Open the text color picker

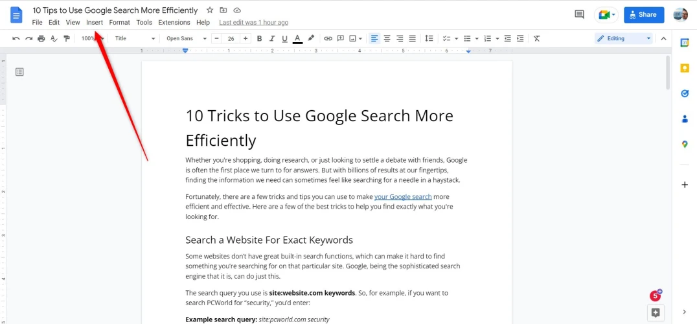[x=297, y=39]
